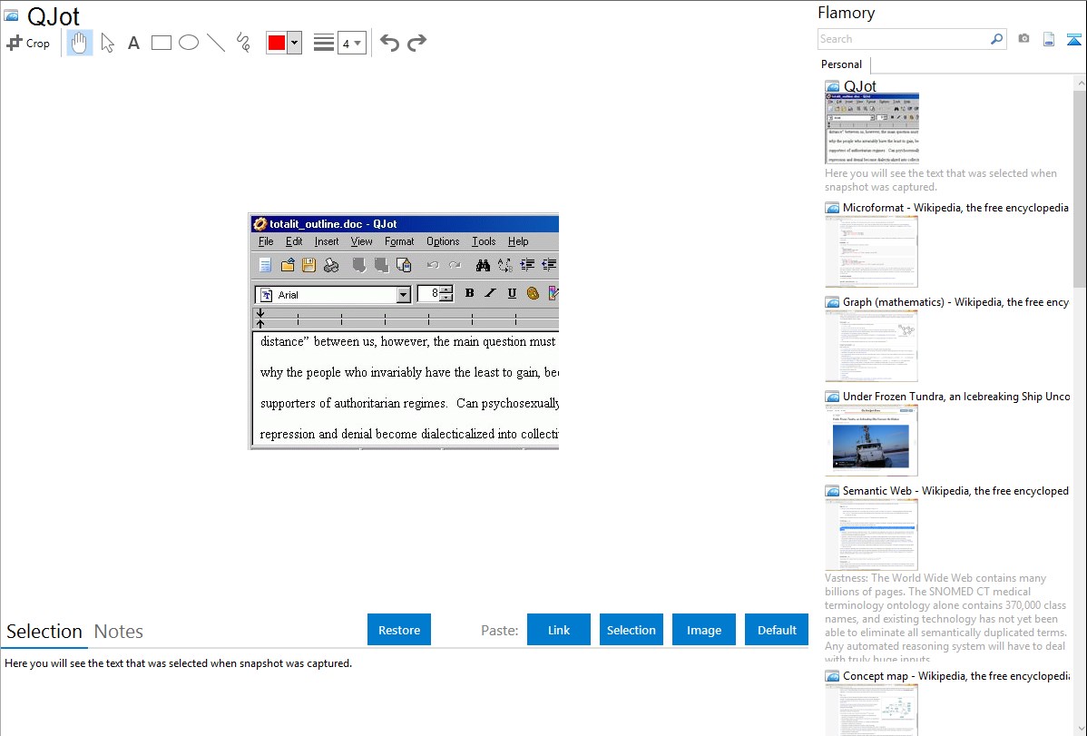Image resolution: width=1087 pixels, height=736 pixels.
Task: Pick the Ellipse shape tool
Action: tap(189, 43)
